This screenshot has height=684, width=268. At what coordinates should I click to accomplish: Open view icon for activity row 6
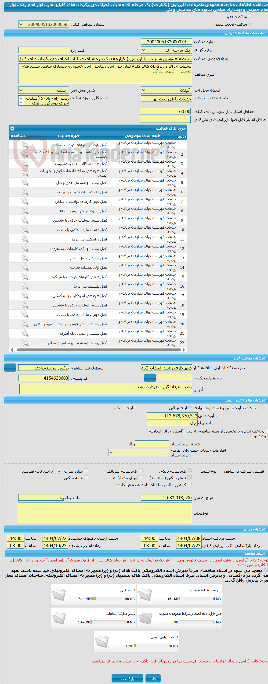24,192
